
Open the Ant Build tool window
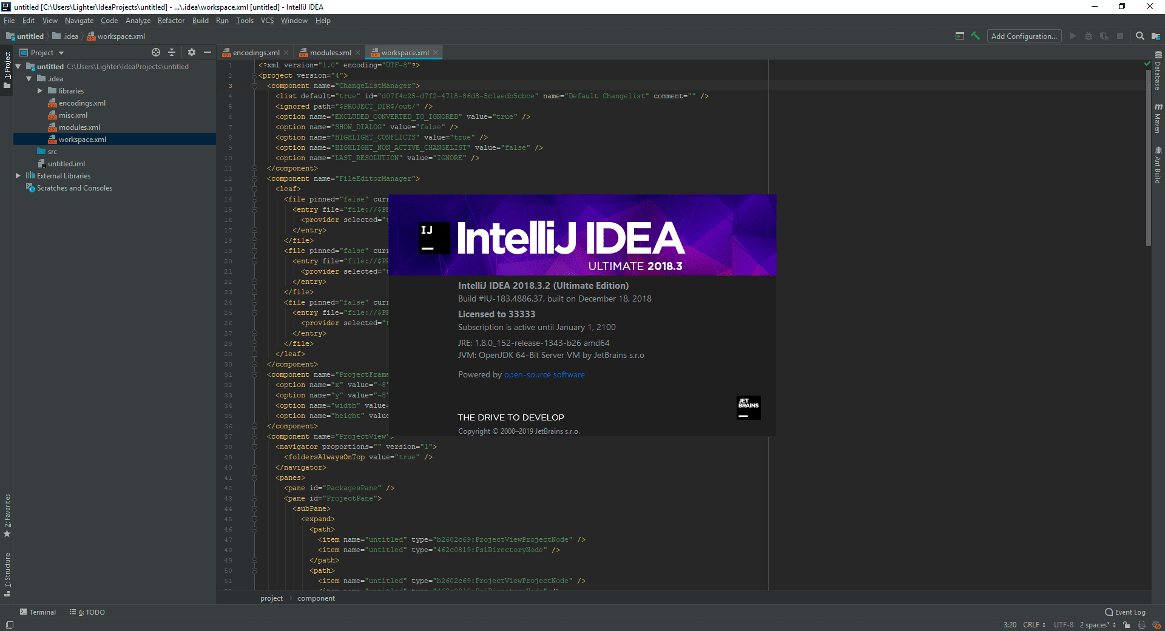(x=1158, y=164)
